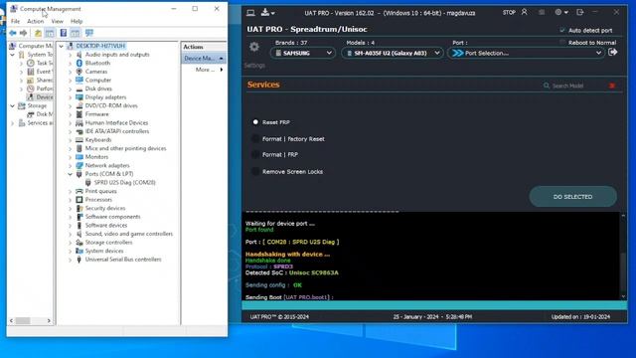
Task: Select the Display adapters tree item
Action: [x=105, y=97]
